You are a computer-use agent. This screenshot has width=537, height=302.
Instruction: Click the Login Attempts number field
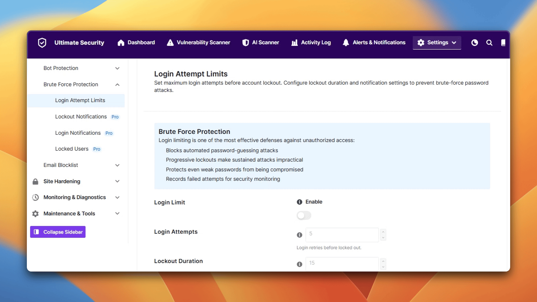[342, 235]
